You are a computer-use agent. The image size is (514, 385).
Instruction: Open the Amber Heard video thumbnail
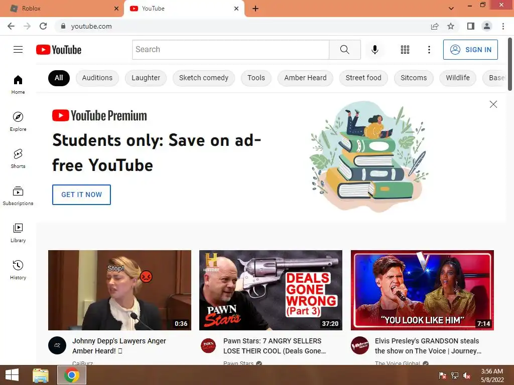(x=119, y=290)
